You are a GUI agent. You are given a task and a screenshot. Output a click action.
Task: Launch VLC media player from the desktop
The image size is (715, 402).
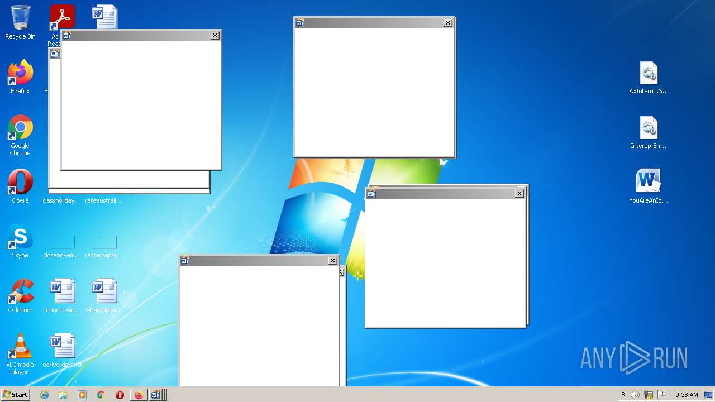(x=20, y=354)
